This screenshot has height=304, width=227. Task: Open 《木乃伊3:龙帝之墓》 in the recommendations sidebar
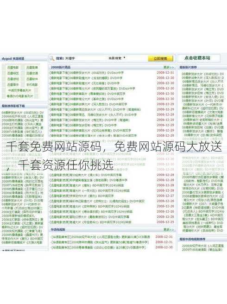pos(202,184)
